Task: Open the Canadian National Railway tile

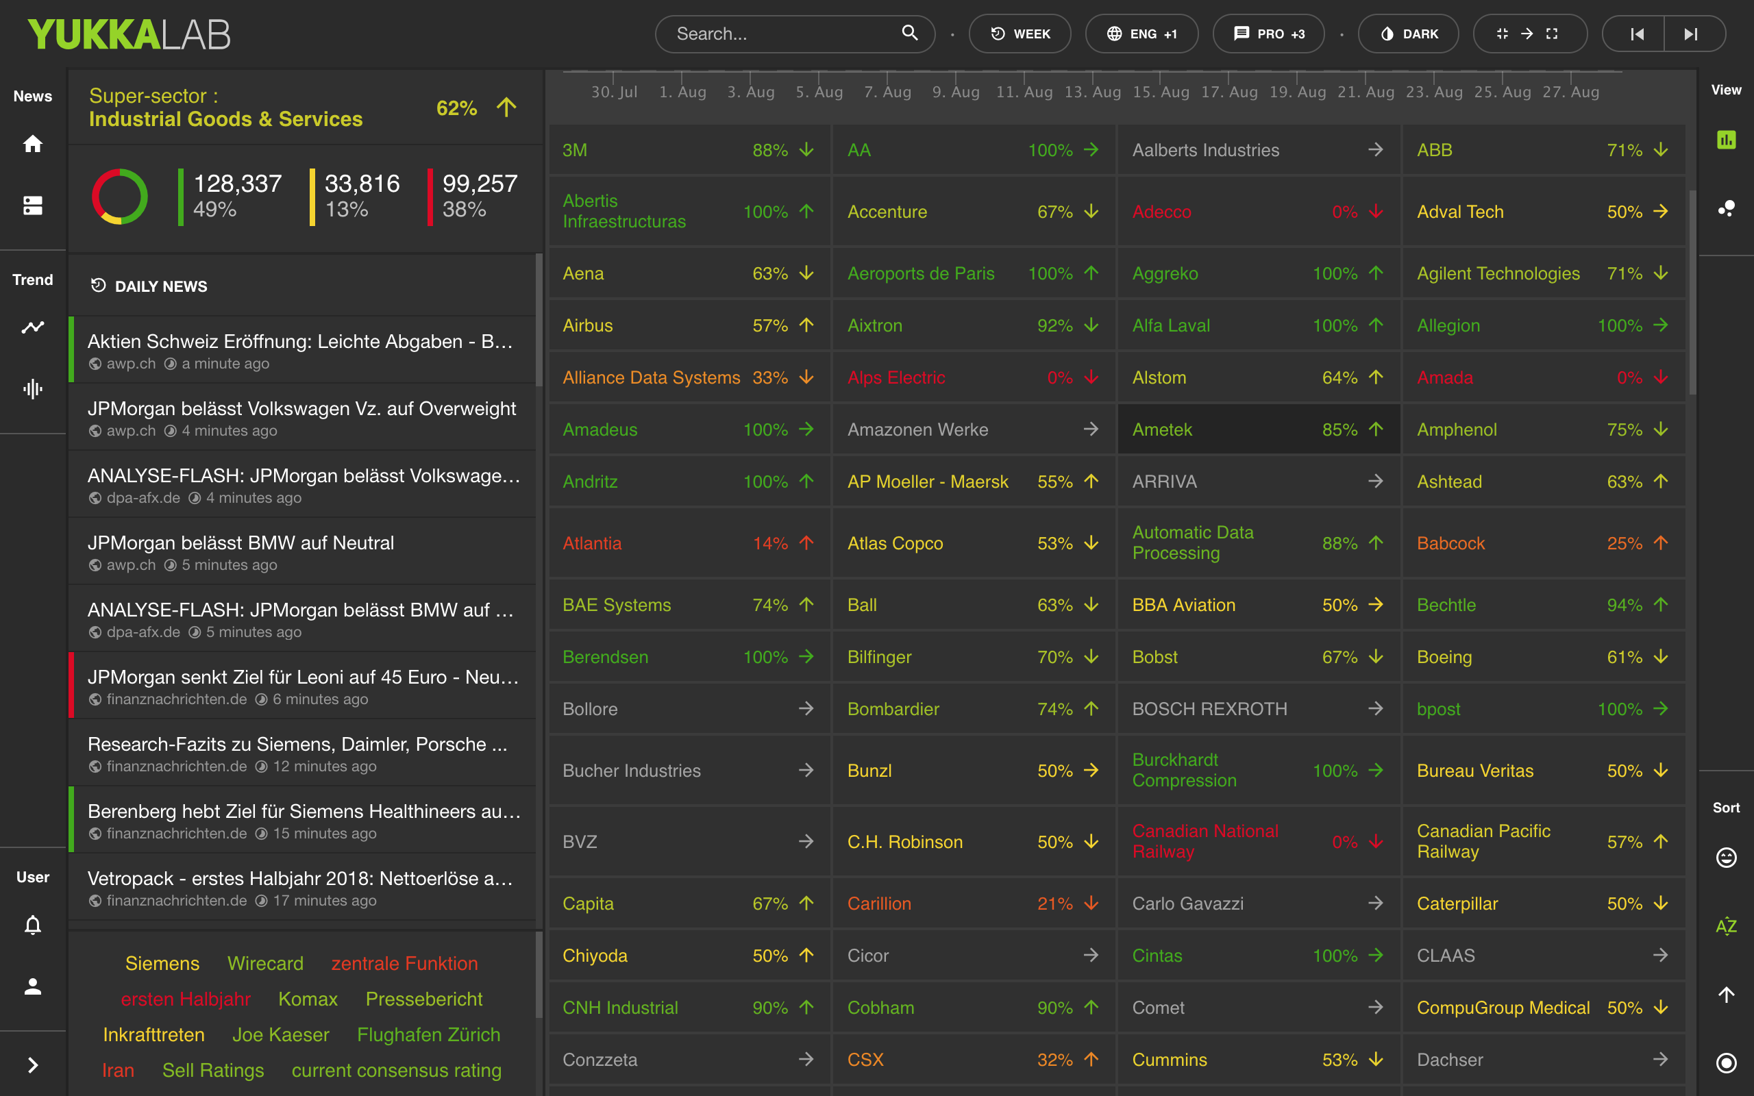Action: tap(1259, 842)
